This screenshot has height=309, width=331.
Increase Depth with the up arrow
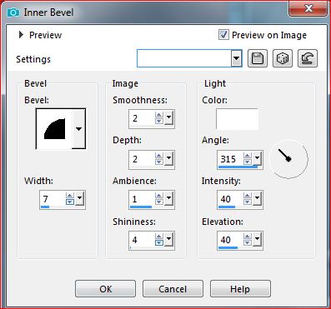(159, 156)
